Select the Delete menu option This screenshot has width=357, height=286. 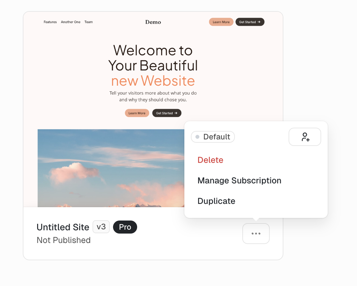tap(210, 160)
